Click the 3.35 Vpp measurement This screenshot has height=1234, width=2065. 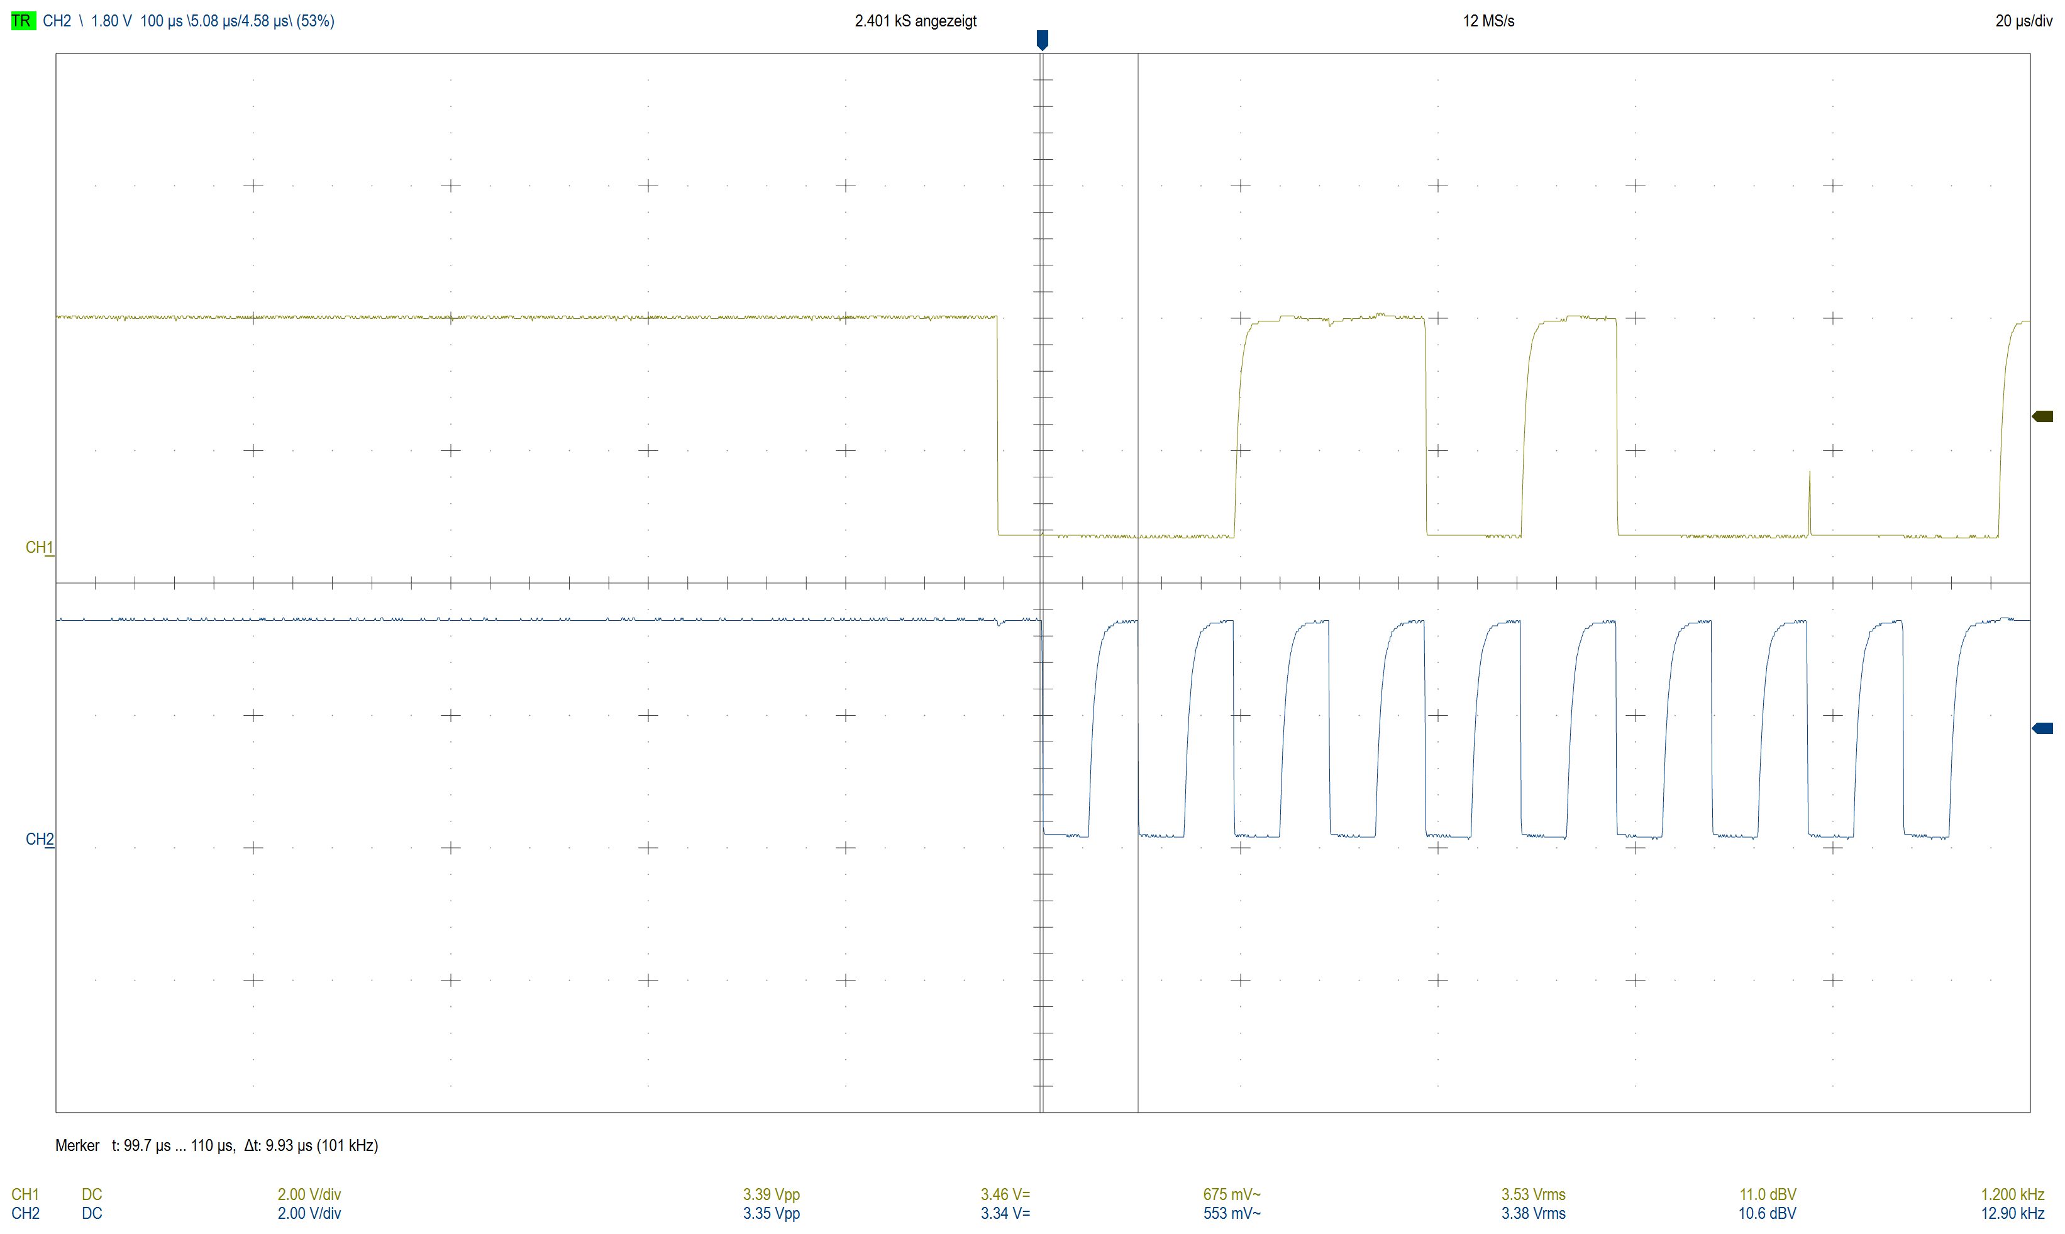[x=772, y=1213]
